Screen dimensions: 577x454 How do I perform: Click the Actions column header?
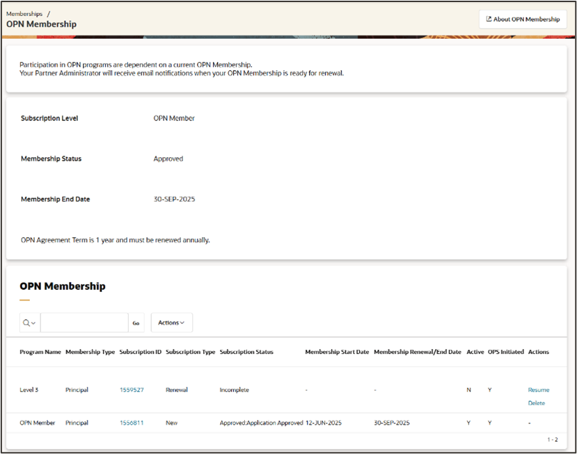(538, 352)
